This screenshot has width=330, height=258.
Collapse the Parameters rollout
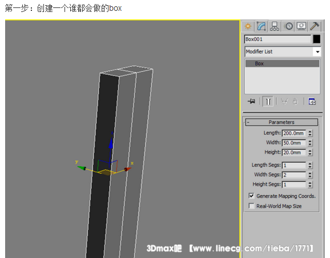tap(281, 122)
